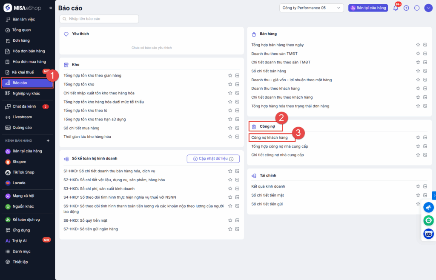Expand the user account avatar dropdown

pyautogui.click(x=428, y=8)
